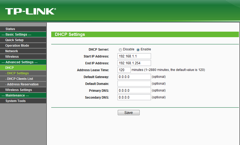Image resolution: width=240 pixels, height=145 pixels.
Task: Open the Wireless menu under Basic Settings
Action: point(23,56)
